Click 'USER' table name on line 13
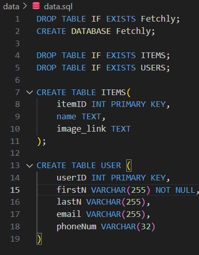 coord(111,166)
